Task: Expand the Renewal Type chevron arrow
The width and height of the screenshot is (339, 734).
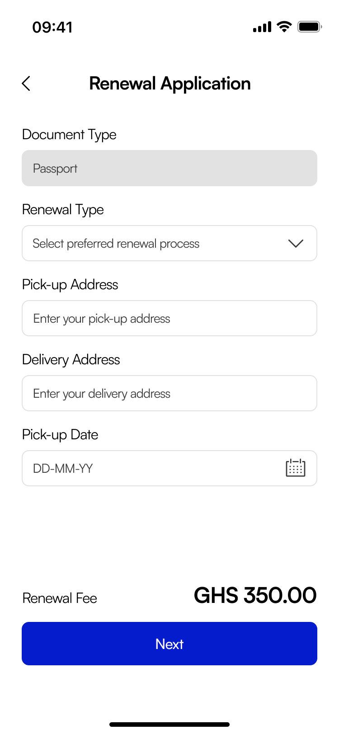Action: click(x=296, y=244)
